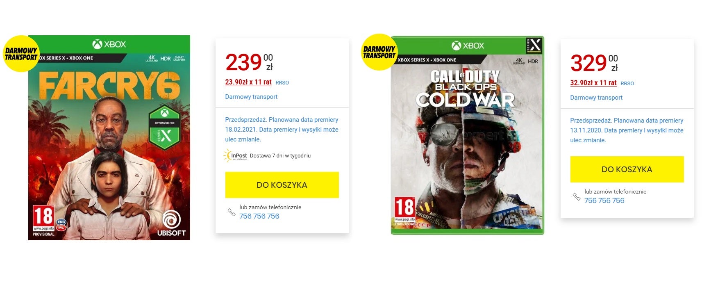Click RRSO link beside Call of Duty installments

627,84
